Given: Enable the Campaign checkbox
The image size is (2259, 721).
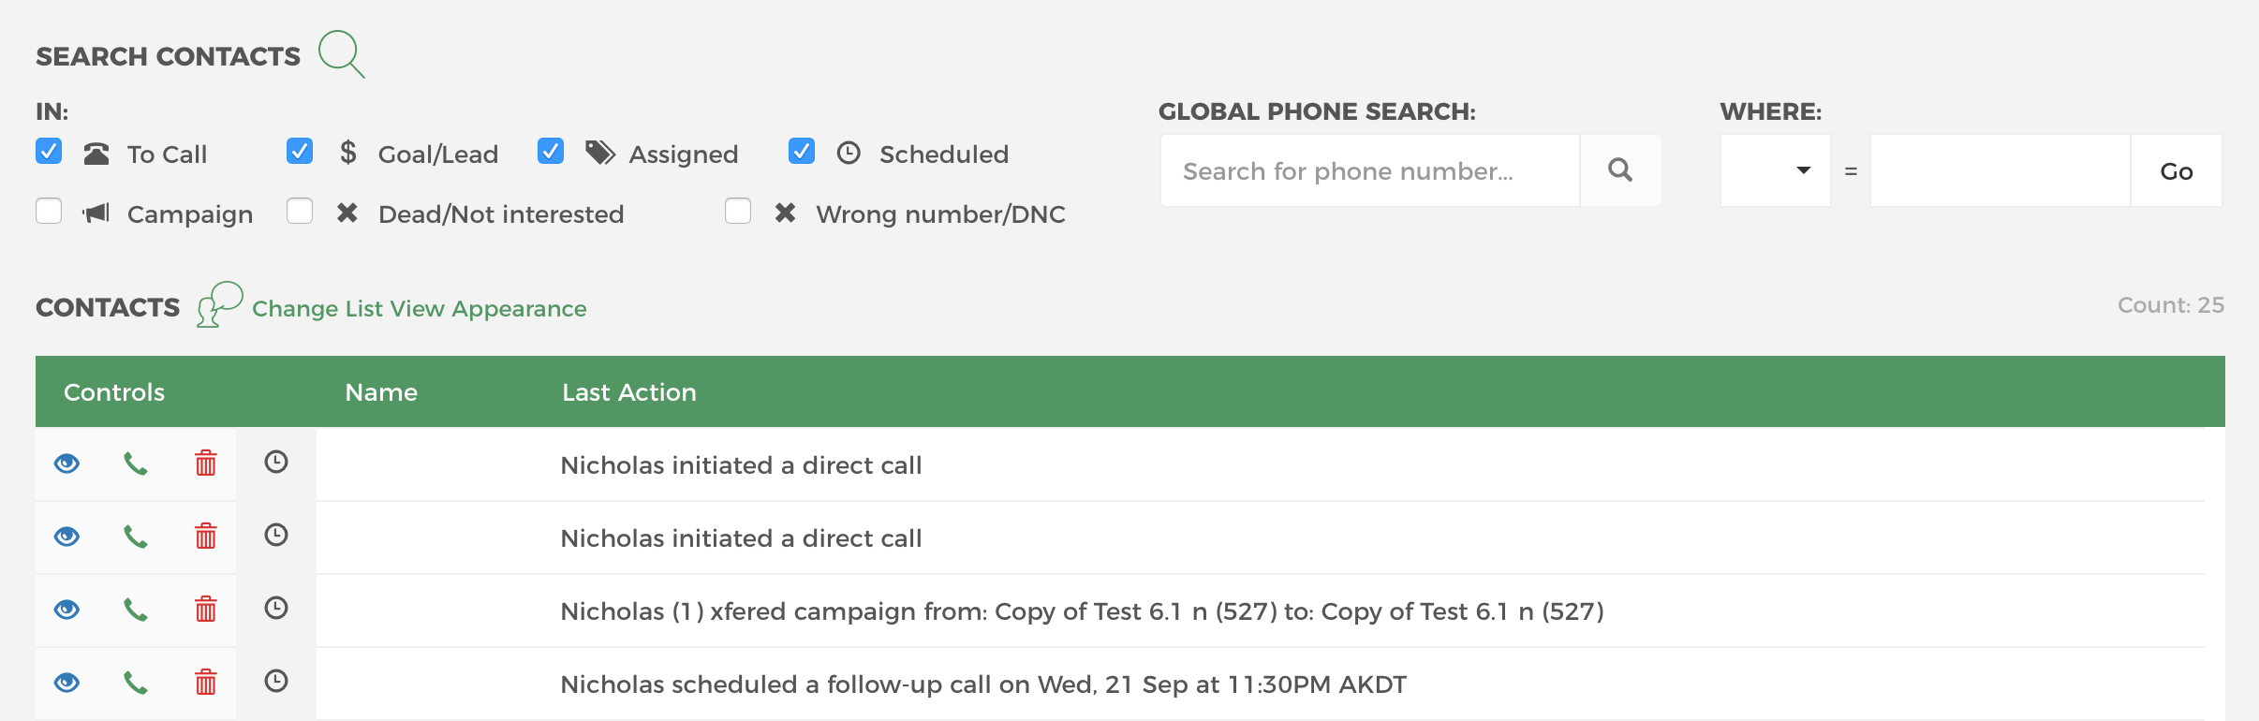Looking at the screenshot, I should pos(49,212).
